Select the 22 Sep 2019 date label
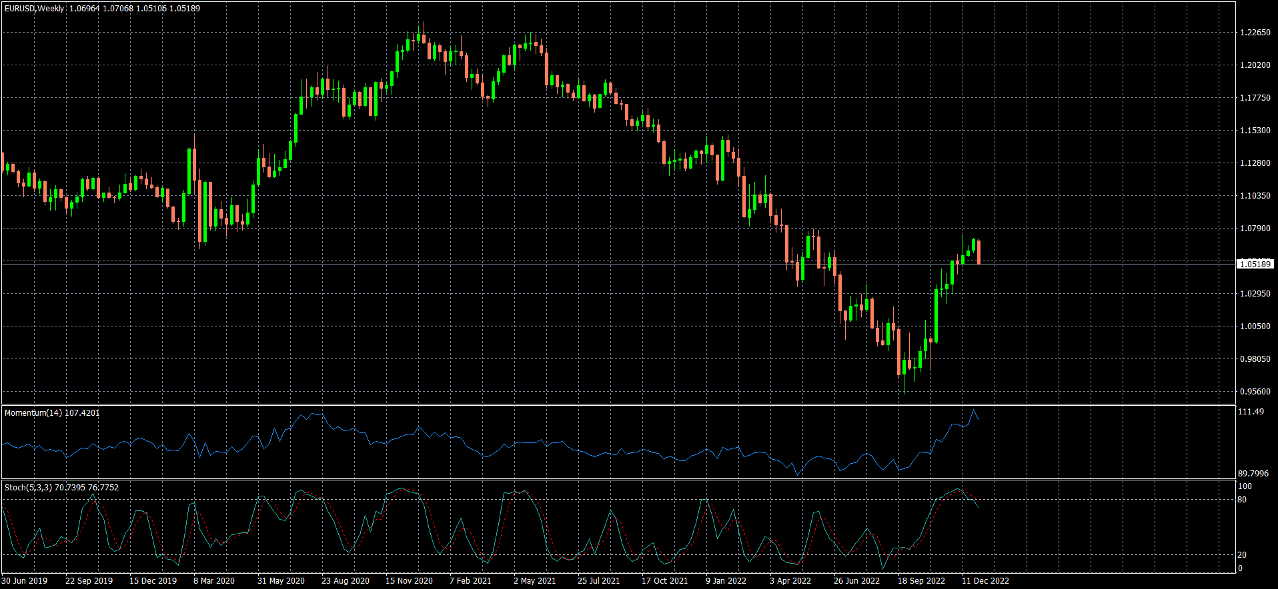 click(89, 581)
